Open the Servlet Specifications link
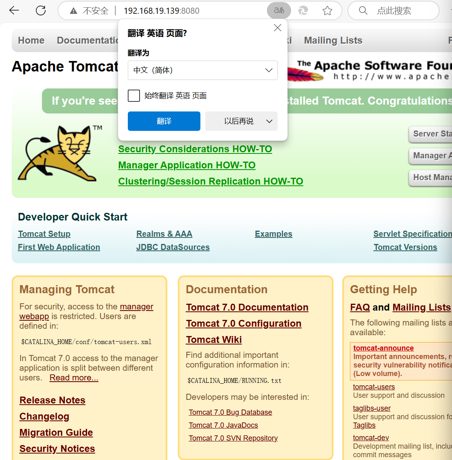The width and height of the screenshot is (452, 460). pyautogui.click(x=412, y=234)
